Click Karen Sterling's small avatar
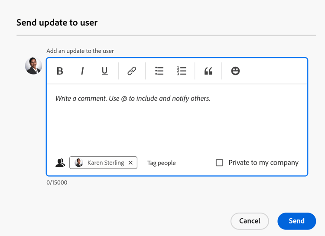Image resolution: width=325 pixels, height=236 pixels. pyautogui.click(x=79, y=163)
